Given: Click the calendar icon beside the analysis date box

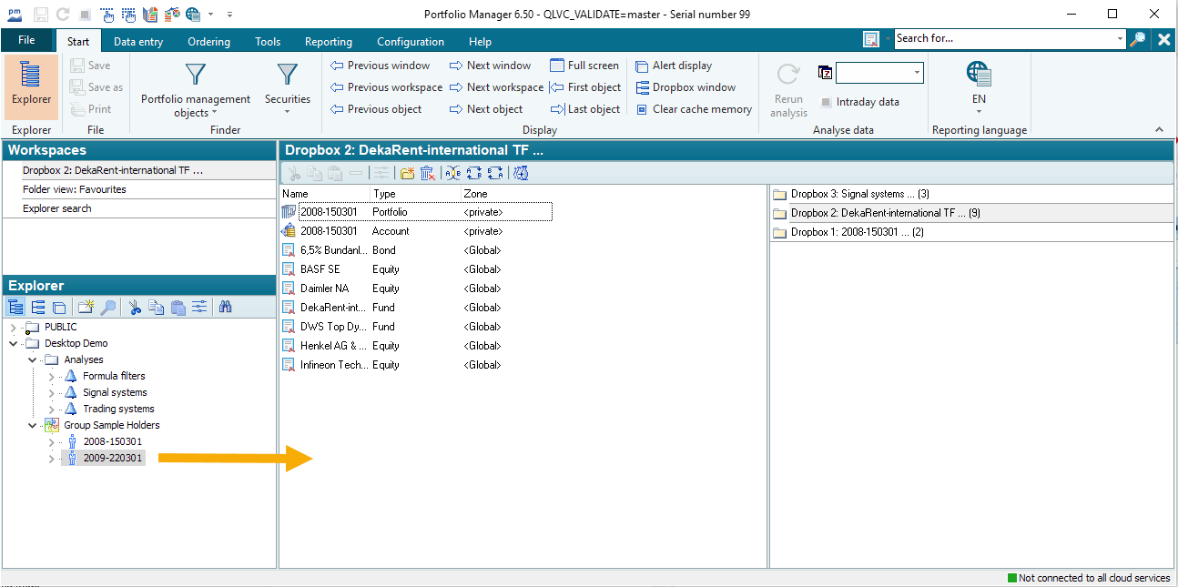Looking at the screenshot, I should point(825,73).
